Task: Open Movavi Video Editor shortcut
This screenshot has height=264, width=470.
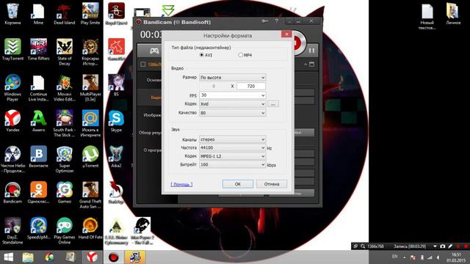Action: point(64,88)
